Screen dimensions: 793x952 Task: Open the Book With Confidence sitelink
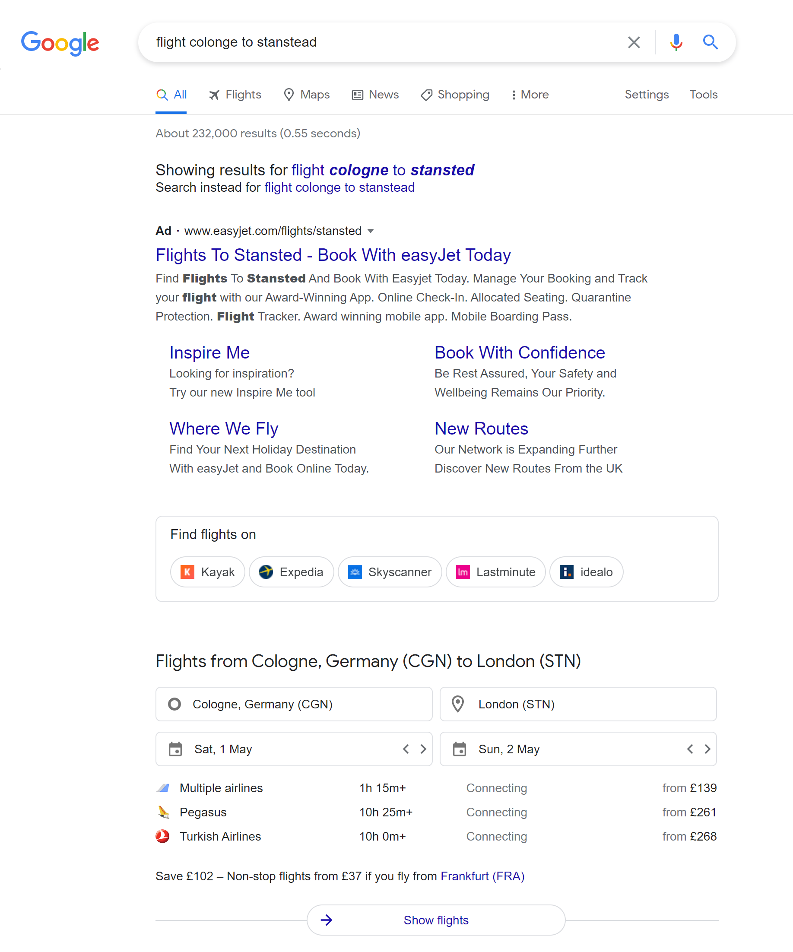[x=520, y=353]
